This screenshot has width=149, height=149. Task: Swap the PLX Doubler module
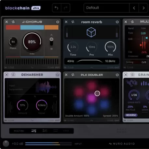coord(73,75)
